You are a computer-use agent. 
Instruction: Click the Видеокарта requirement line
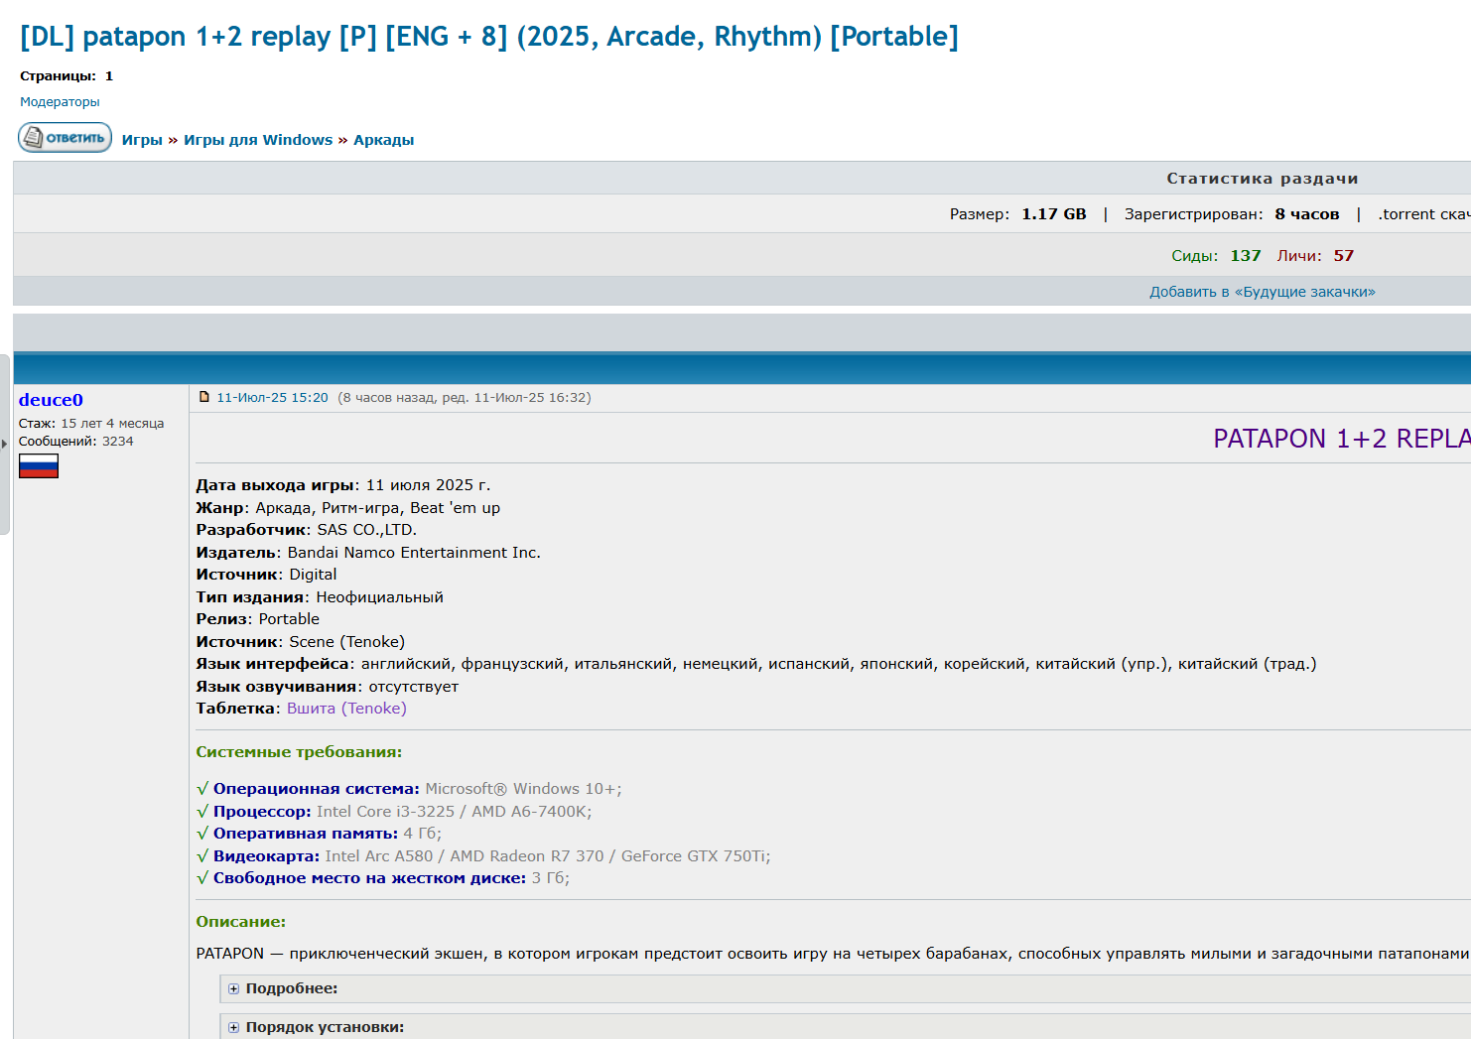[483, 856]
